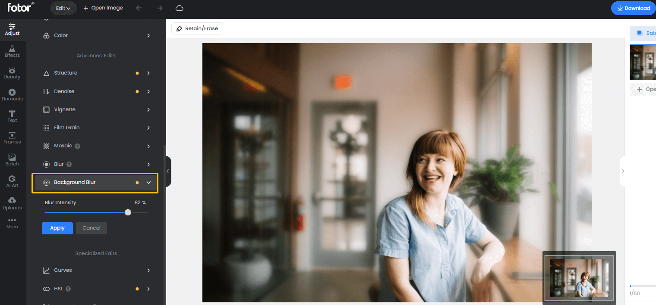Viewport: 656px width, 305px height.
Task: Click the Blur help question icon
Action: (69, 164)
